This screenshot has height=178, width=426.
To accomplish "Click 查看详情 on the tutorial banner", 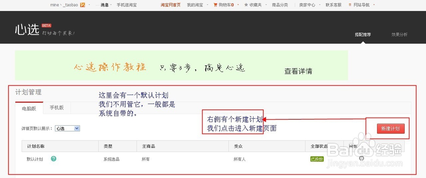I will (298, 71).
